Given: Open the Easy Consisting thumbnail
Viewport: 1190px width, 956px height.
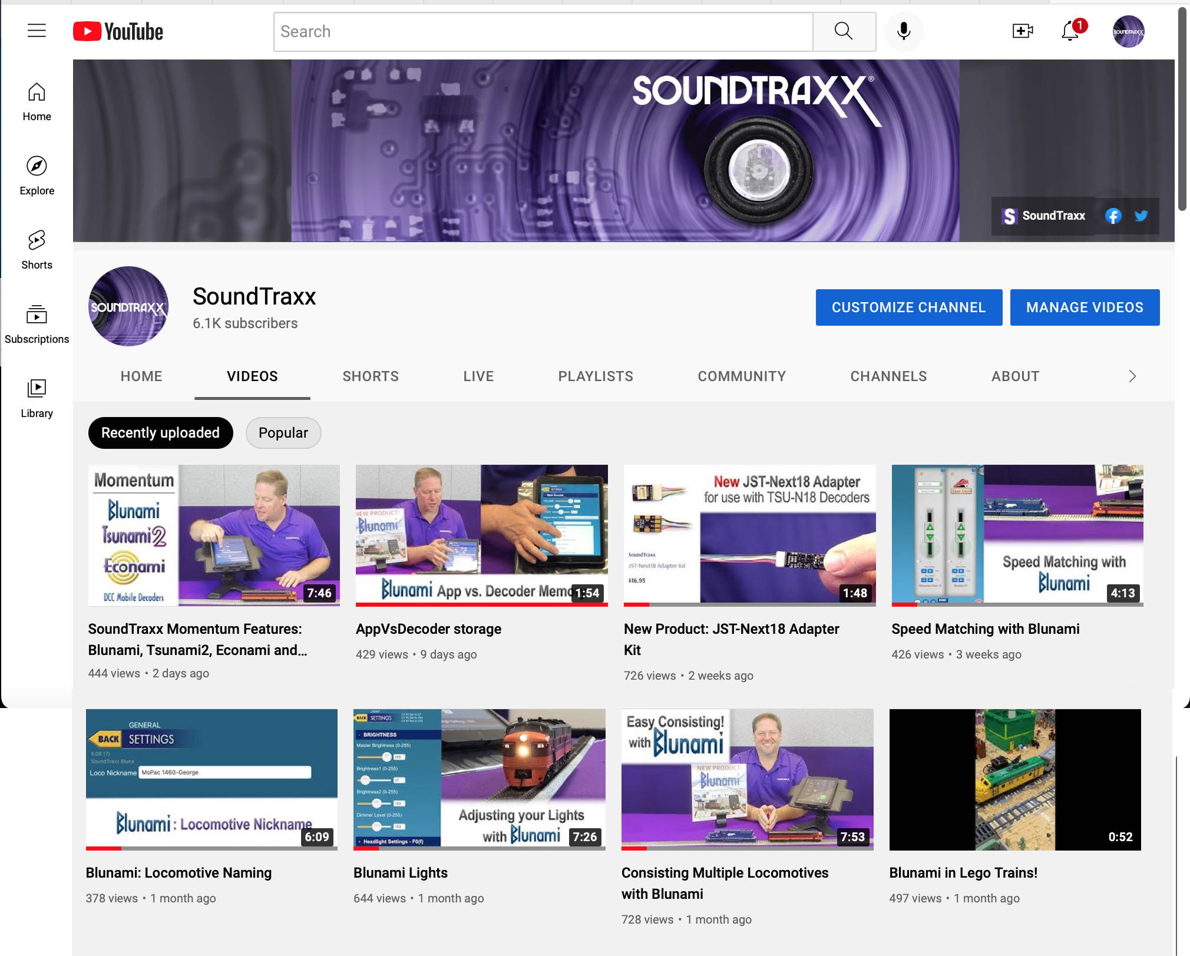Looking at the screenshot, I should click(x=747, y=779).
